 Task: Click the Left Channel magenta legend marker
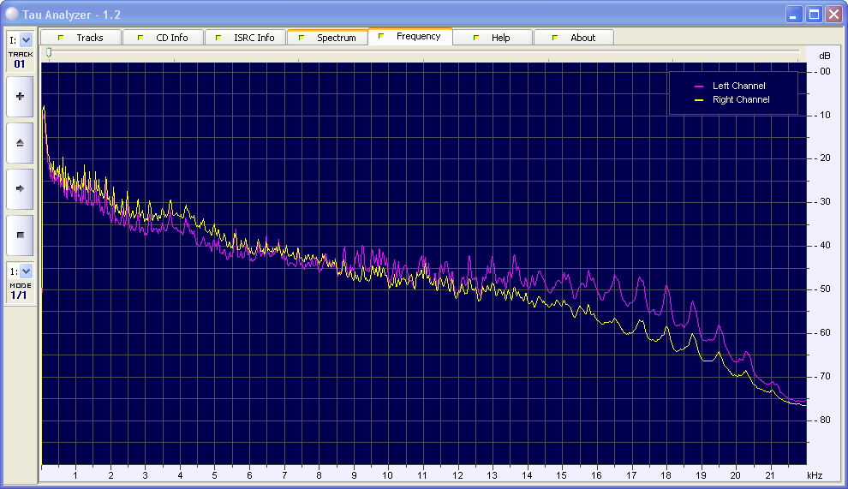(699, 86)
